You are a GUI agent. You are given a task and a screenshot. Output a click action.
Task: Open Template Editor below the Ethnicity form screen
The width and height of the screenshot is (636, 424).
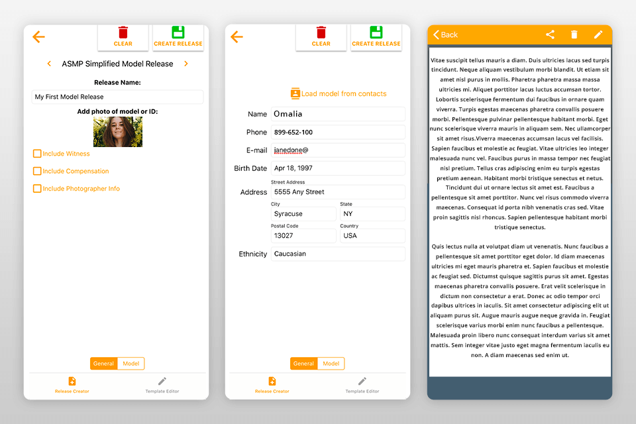[x=362, y=384]
